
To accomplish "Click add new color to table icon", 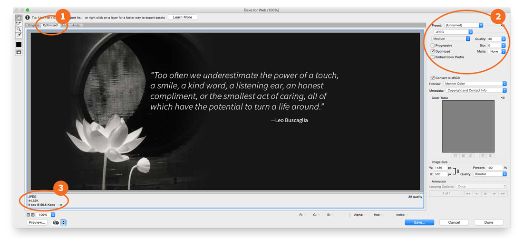I will pyautogui.click(x=483, y=155).
